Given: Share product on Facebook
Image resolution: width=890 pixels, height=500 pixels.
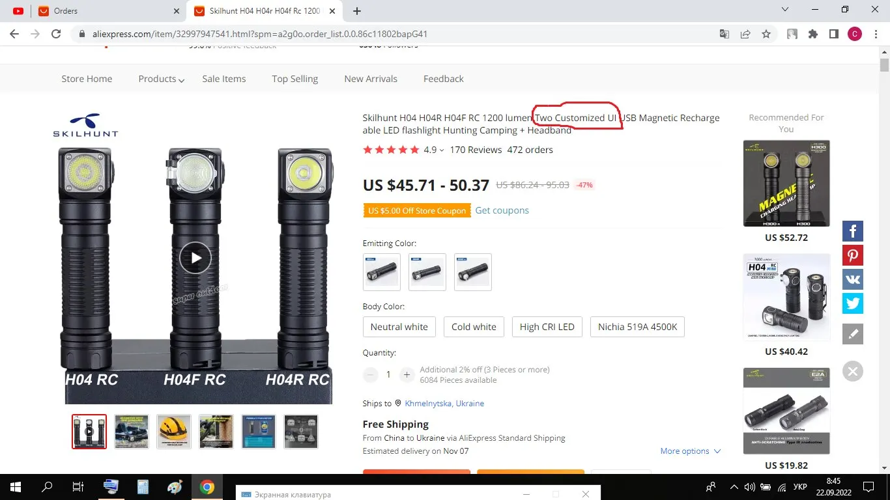Looking at the screenshot, I should pos(852,230).
